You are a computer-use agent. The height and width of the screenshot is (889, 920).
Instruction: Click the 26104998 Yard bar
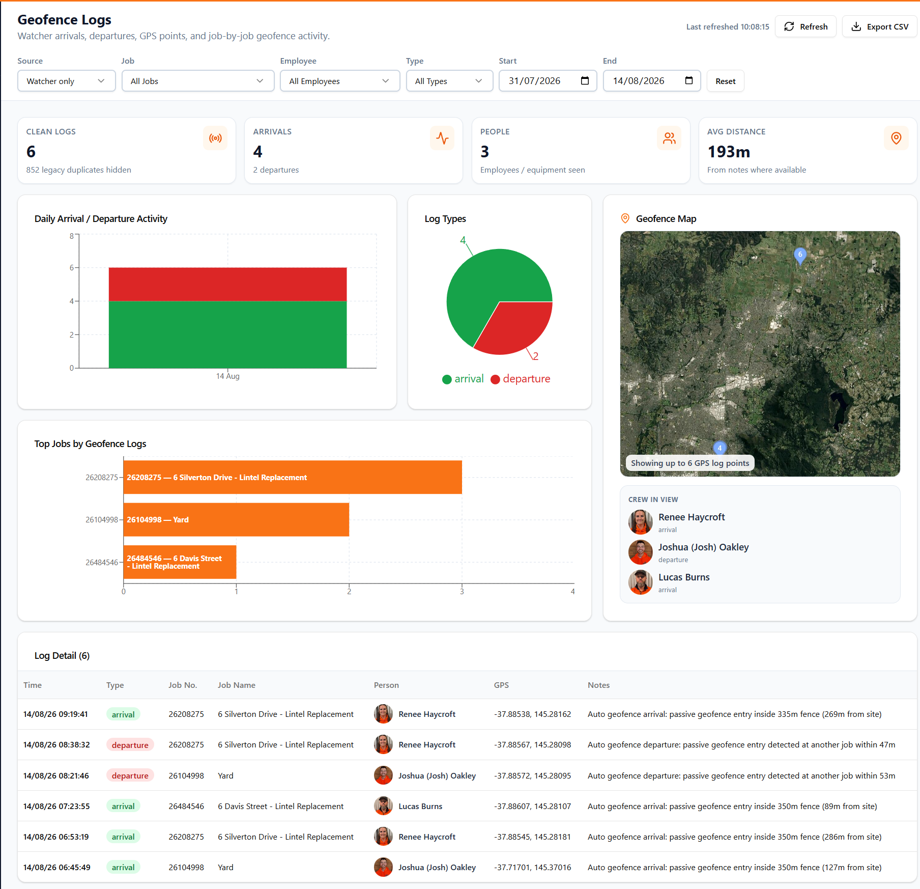[x=236, y=519]
